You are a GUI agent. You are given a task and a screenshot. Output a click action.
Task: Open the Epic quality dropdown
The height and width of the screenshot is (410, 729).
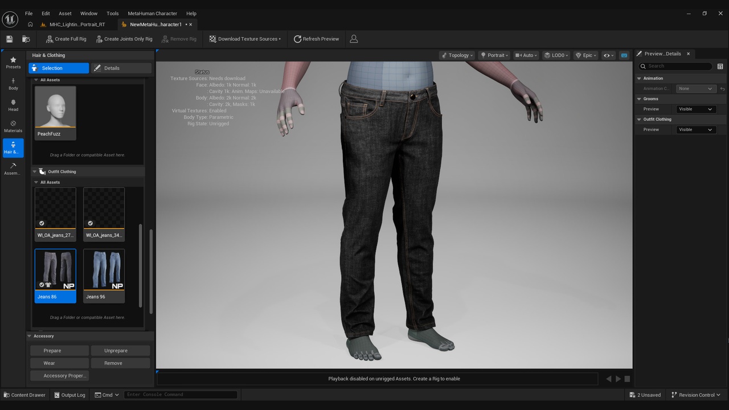pos(586,55)
